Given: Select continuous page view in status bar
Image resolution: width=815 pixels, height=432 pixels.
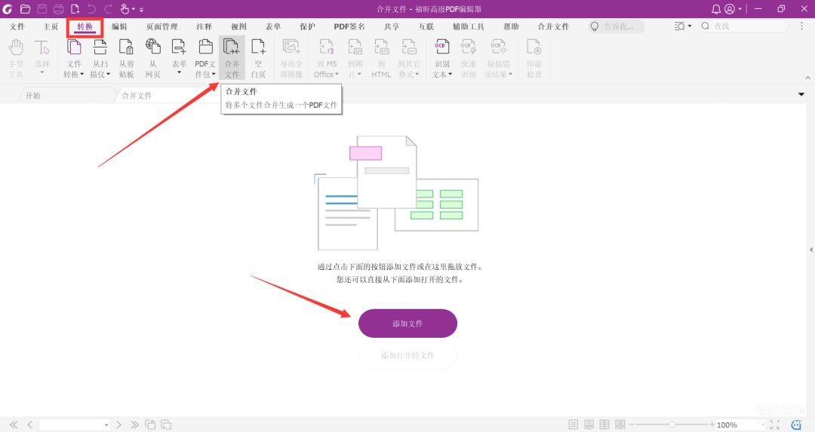Looking at the screenshot, I should pyautogui.click(x=589, y=424).
